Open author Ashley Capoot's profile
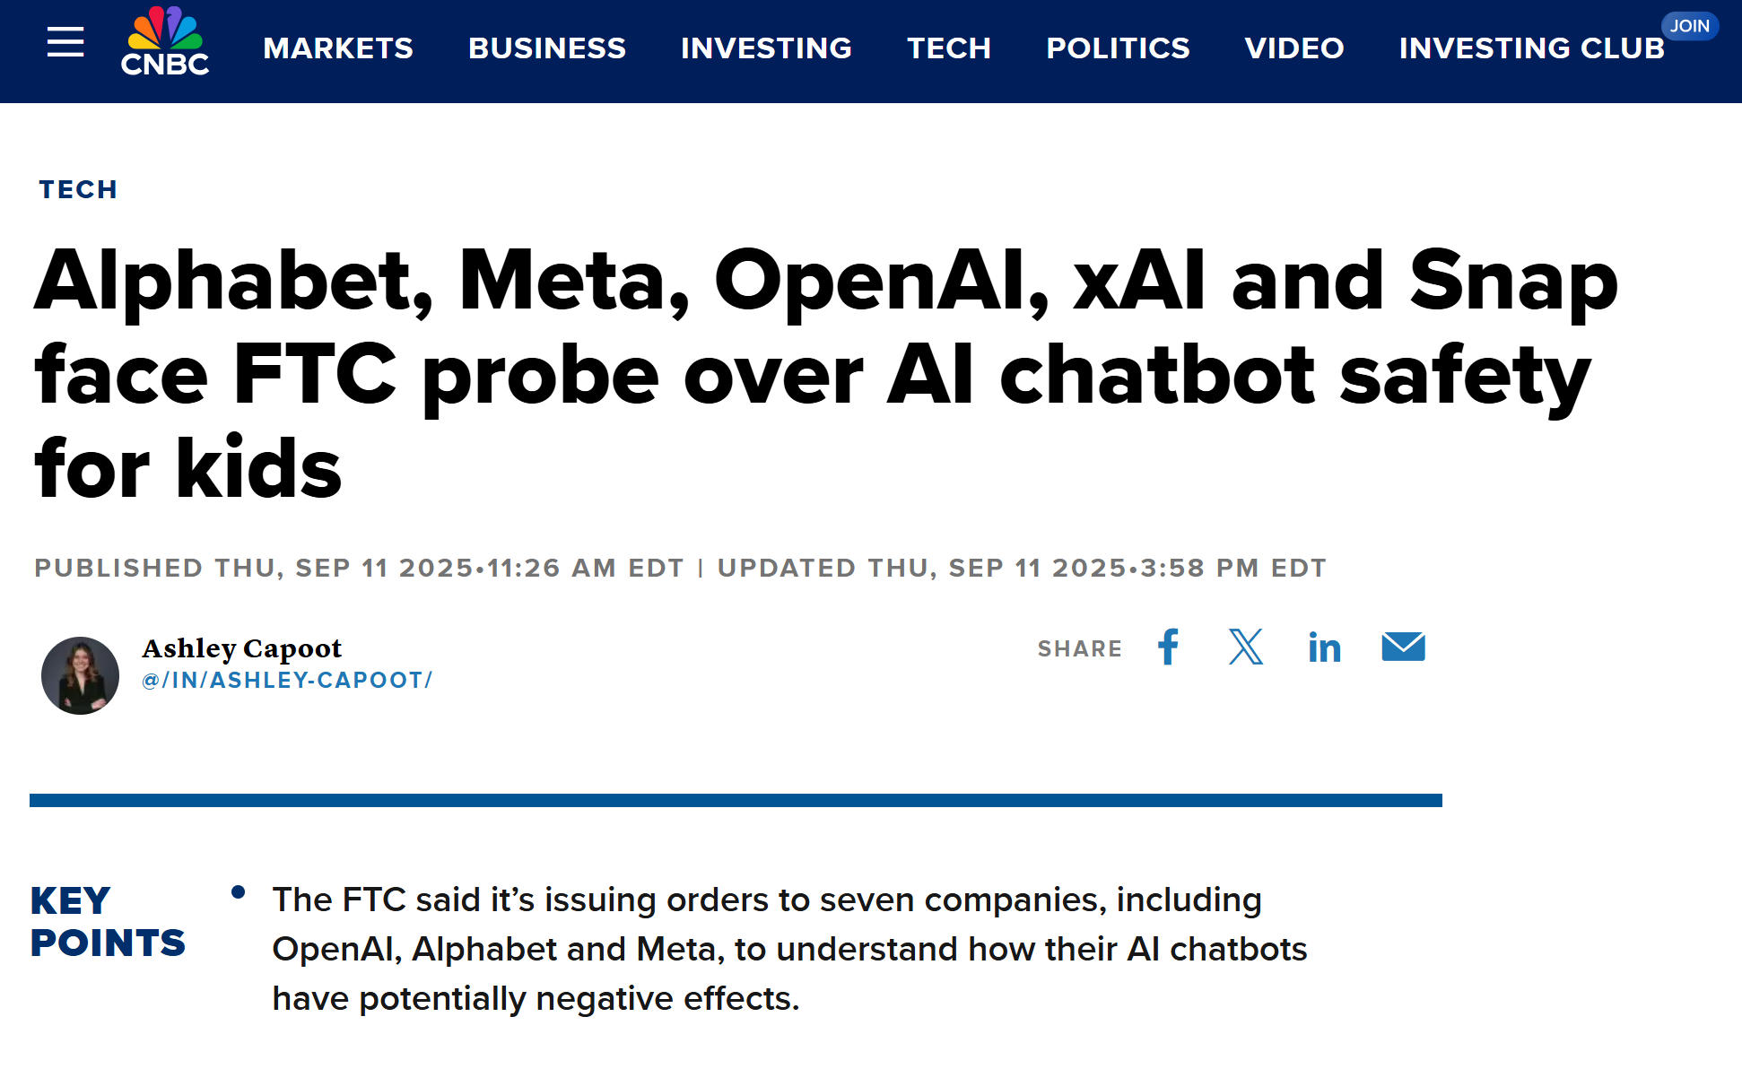 pyautogui.click(x=242, y=647)
